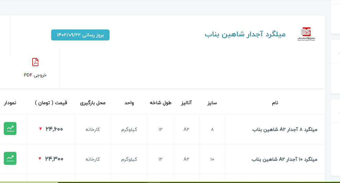The width and height of the screenshot is (340, 183).
Task: Select the واحد column header
Action: 129,103
